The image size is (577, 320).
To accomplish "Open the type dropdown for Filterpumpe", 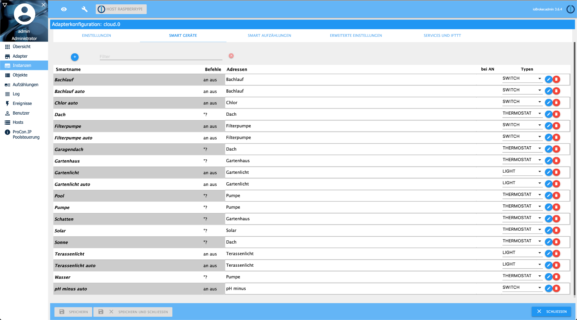I will 522,125.
